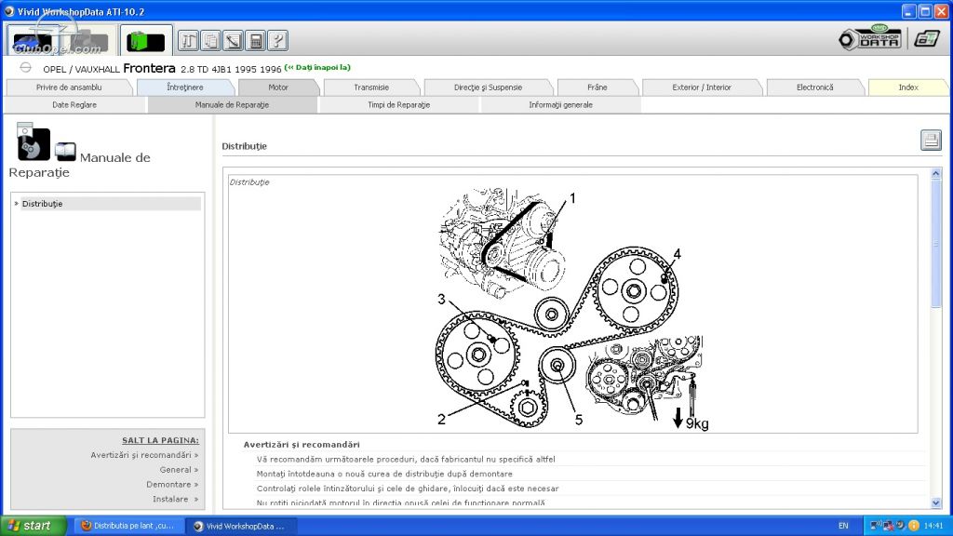Click the ATI logo icon
The width and height of the screenshot is (953, 536).
(x=927, y=39)
